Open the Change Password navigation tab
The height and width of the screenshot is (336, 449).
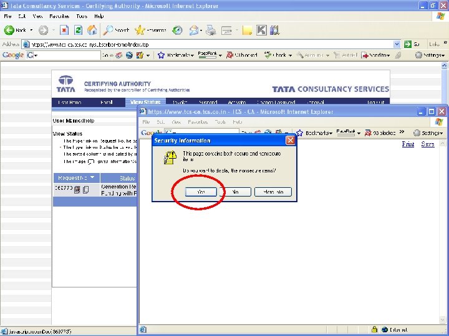276,102
